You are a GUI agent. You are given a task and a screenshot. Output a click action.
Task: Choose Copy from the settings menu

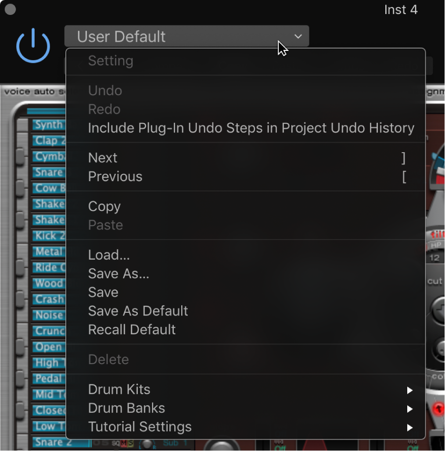coord(104,206)
